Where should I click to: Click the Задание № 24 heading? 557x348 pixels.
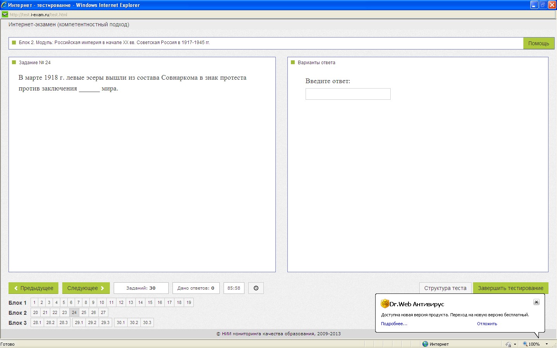[35, 63]
